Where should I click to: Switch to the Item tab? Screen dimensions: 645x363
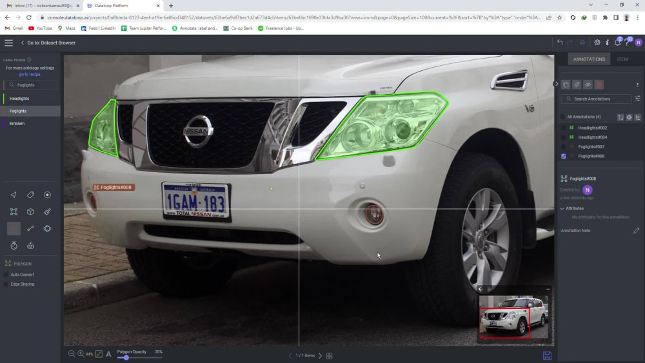622,59
